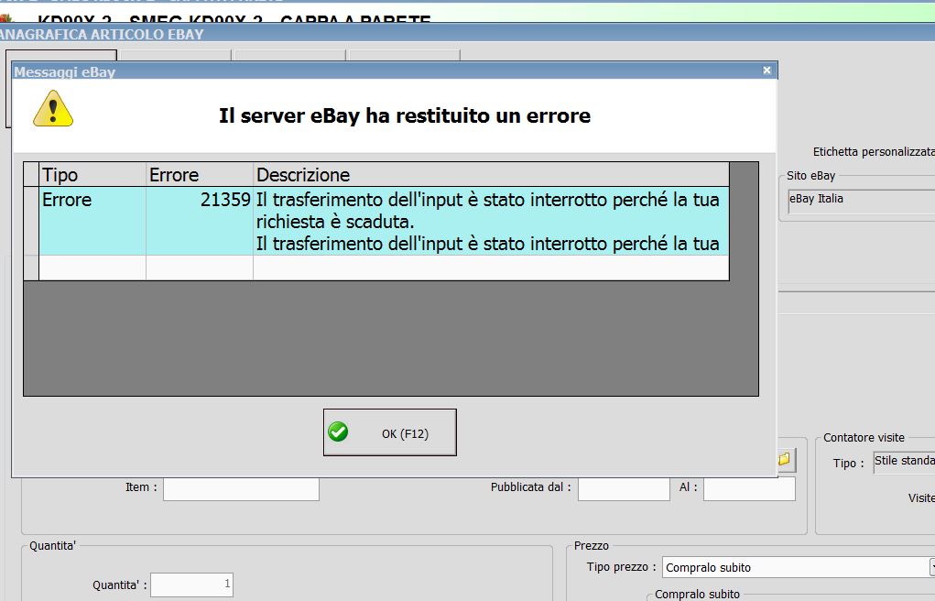Click the Pubblicata dal date field

[624, 489]
